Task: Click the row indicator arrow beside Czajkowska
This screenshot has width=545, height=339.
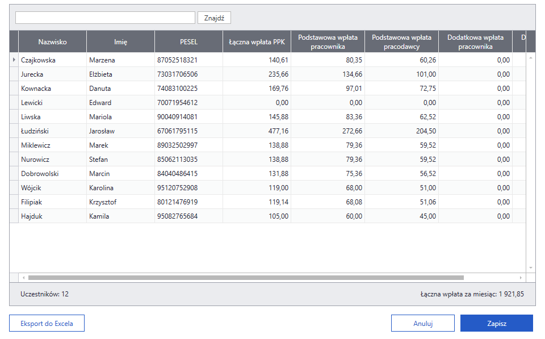Action: coord(14,60)
